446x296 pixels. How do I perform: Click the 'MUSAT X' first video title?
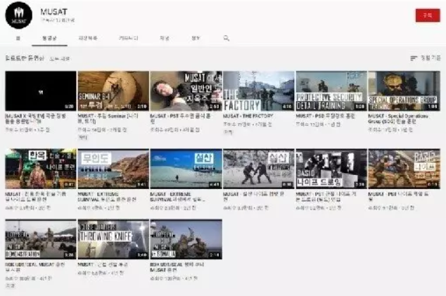pos(36,119)
